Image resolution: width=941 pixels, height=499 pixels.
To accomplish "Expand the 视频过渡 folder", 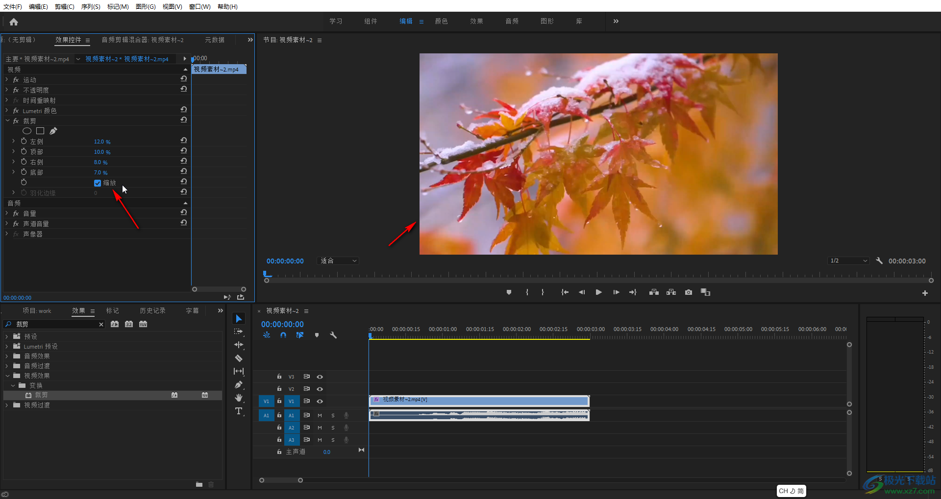I will [7, 405].
